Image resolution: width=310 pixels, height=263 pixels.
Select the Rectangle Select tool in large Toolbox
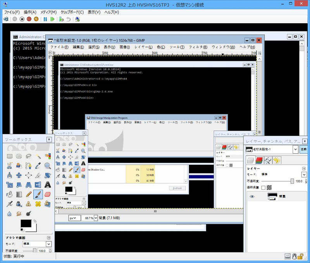(x=9, y=156)
